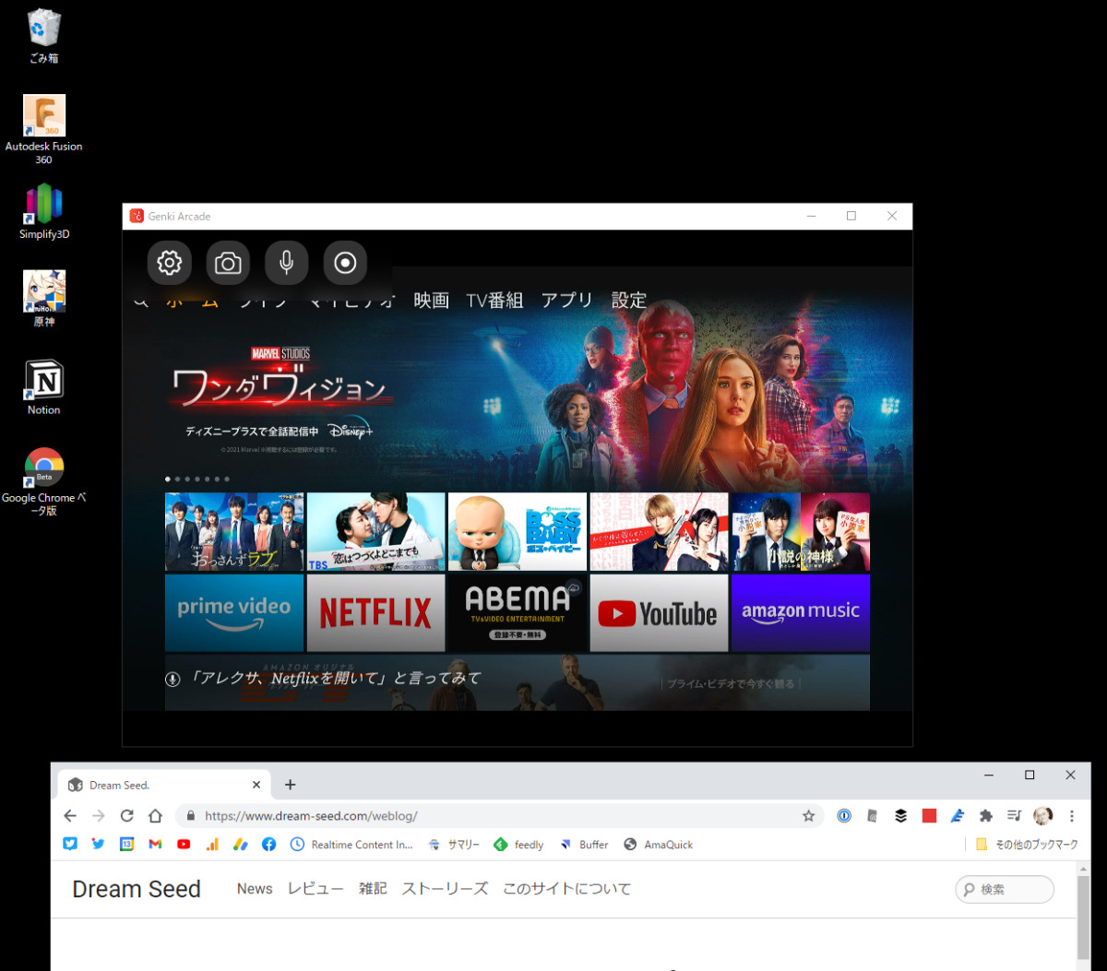Screen dimensions: 1107x971
Task: Open Genki Arcade settings gear
Action: pyautogui.click(x=170, y=264)
